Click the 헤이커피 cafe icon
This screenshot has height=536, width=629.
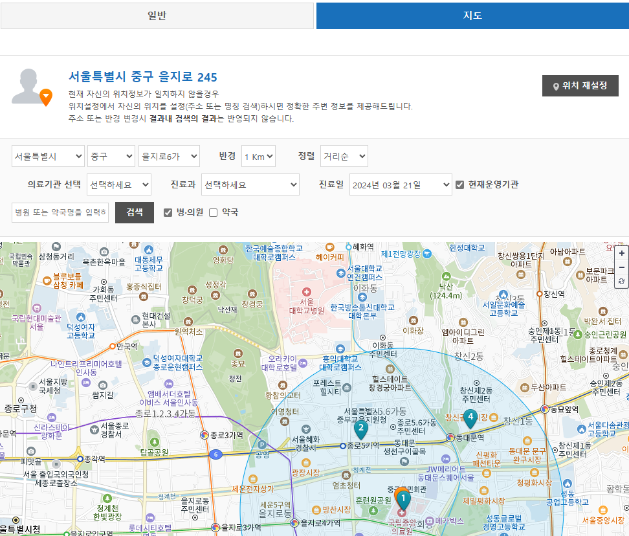click(330, 247)
